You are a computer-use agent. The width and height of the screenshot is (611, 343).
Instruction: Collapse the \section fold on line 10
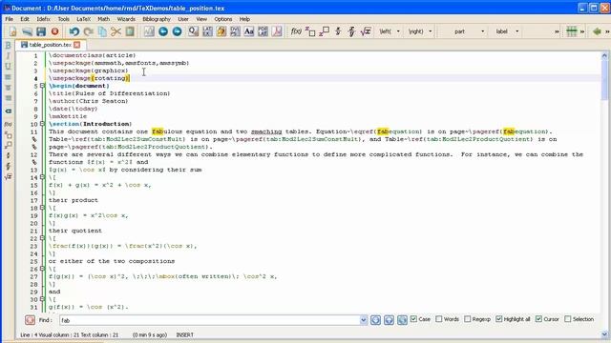point(42,124)
